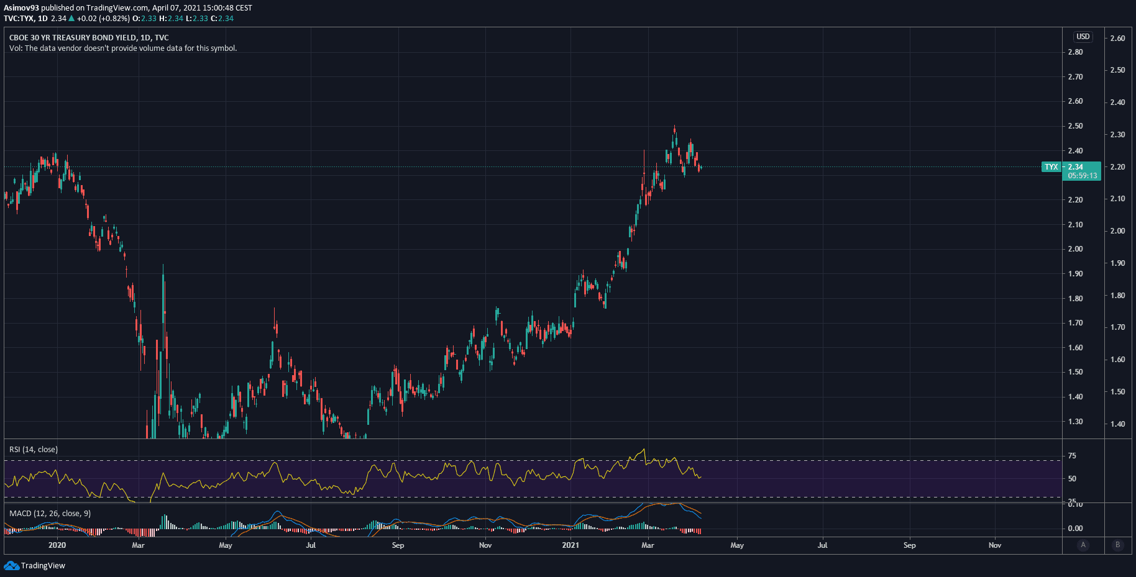Click the 2.80 mark on the price scale

(x=1075, y=52)
